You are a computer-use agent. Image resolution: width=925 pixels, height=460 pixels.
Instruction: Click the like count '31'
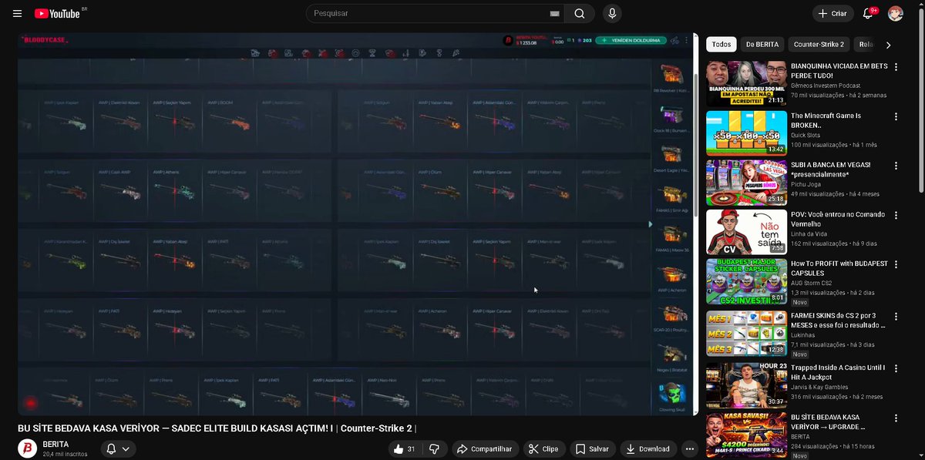point(411,449)
